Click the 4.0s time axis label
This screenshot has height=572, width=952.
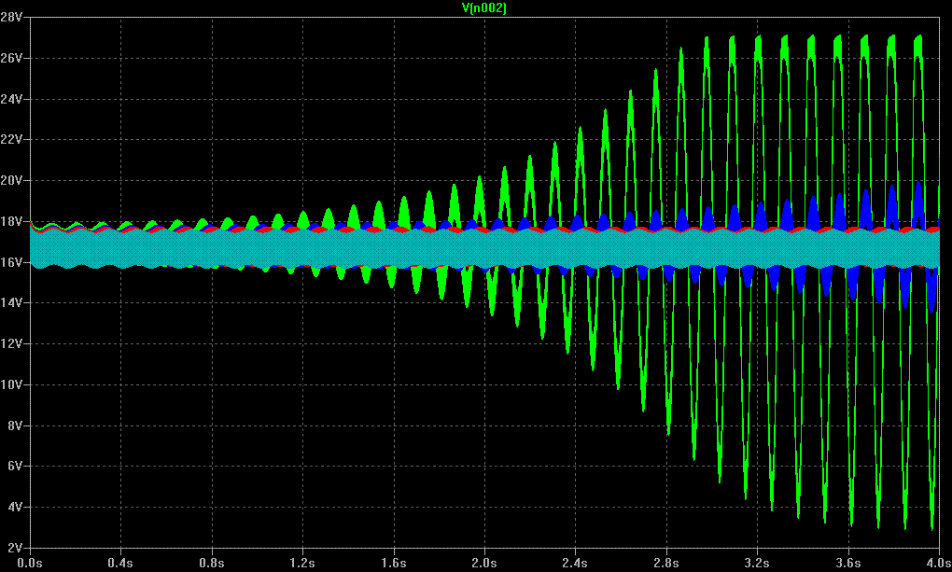pyautogui.click(x=939, y=563)
